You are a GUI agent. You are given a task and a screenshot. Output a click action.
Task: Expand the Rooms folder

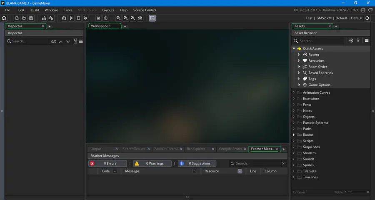pos(294,135)
